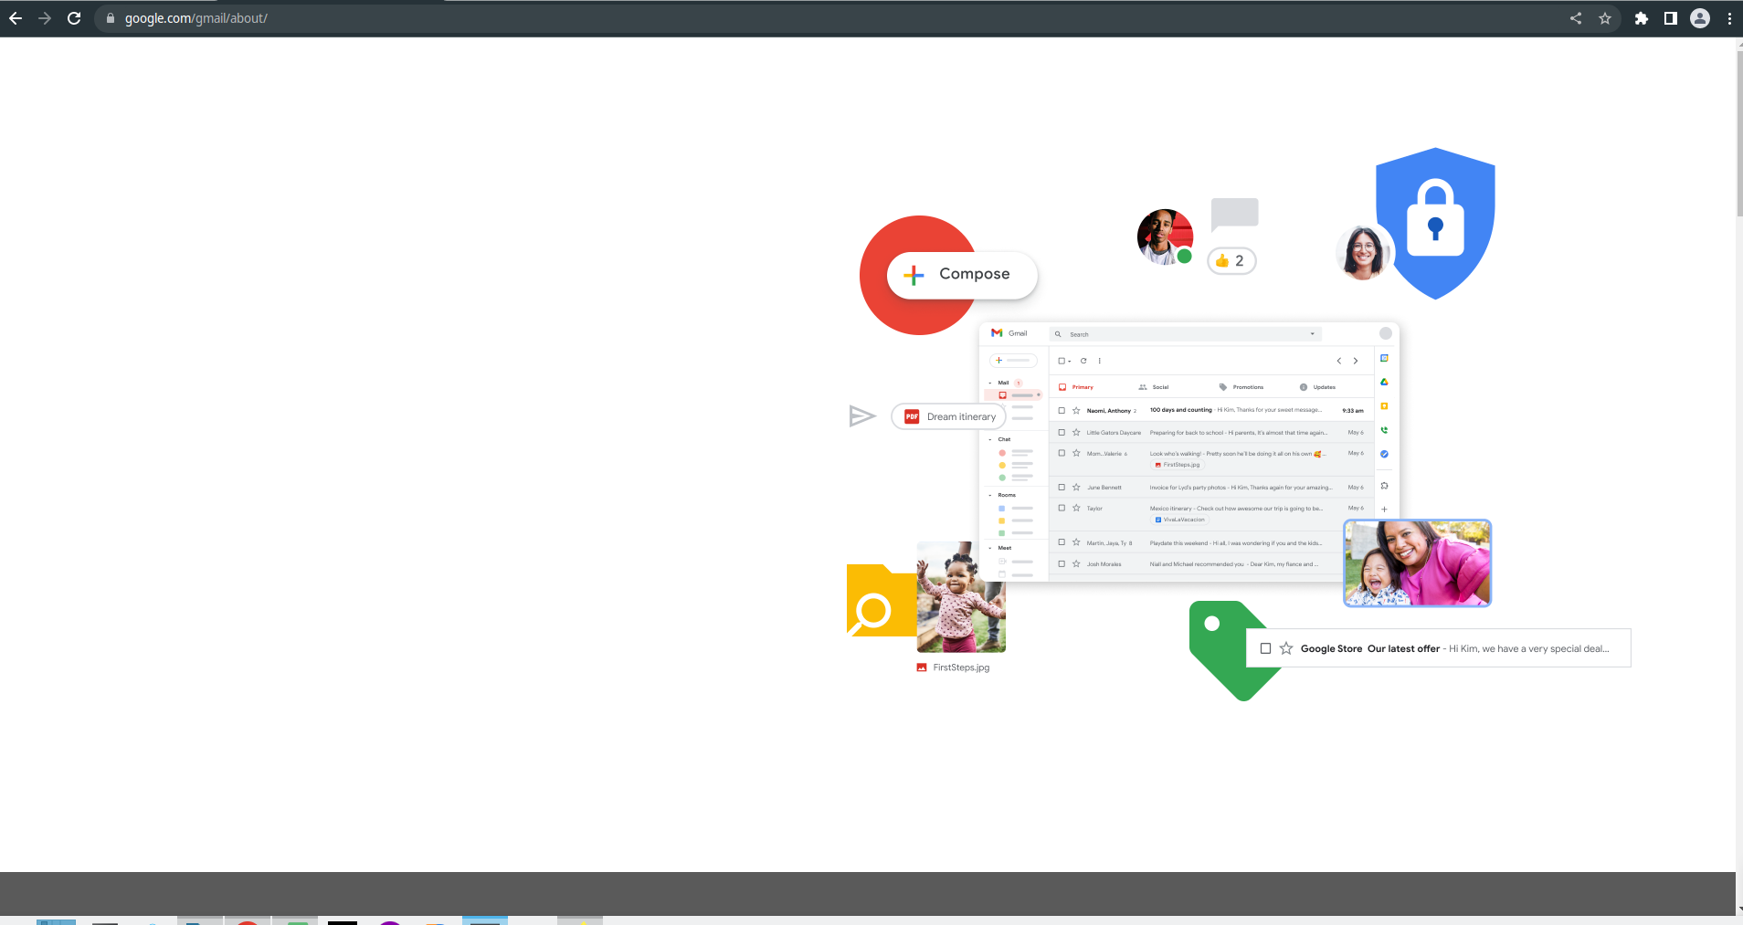This screenshot has width=1743, height=925.
Task: Tick checkbox for Josh Morales email
Action: pos(1062,564)
